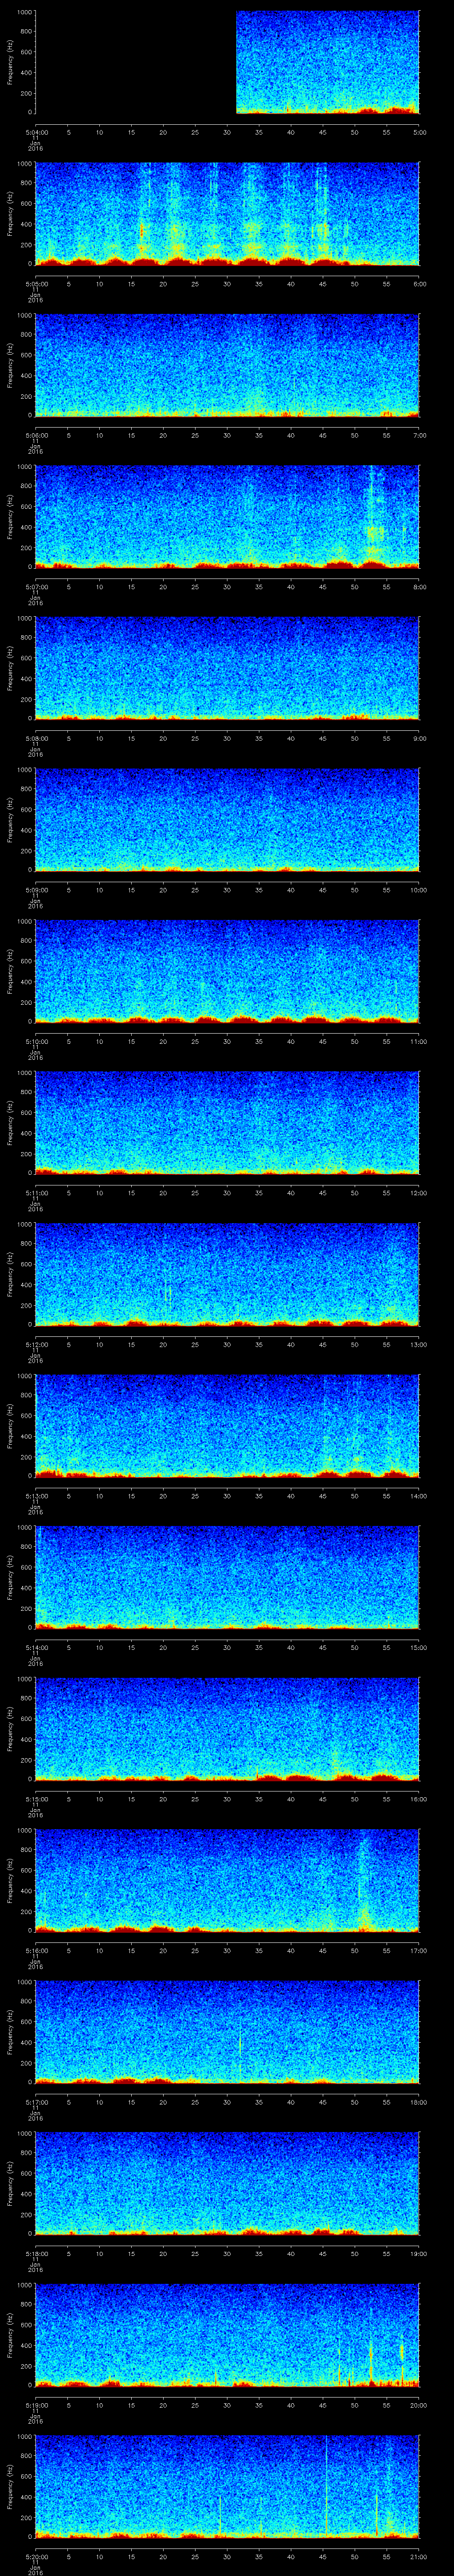Click the 5:13:00 start time label
The height and width of the screenshot is (2576, 454).
(36, 1496)
